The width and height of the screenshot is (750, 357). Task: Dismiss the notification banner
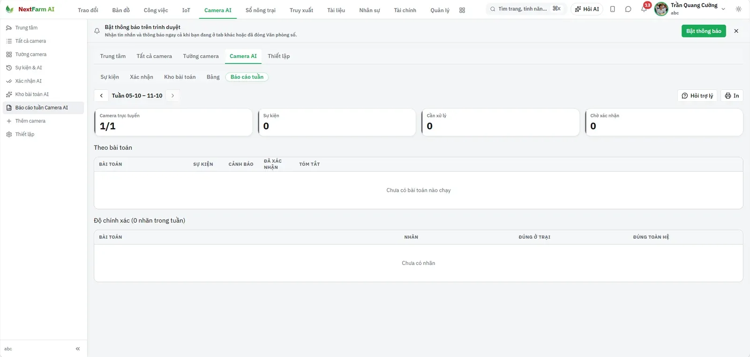click(736, 31)
